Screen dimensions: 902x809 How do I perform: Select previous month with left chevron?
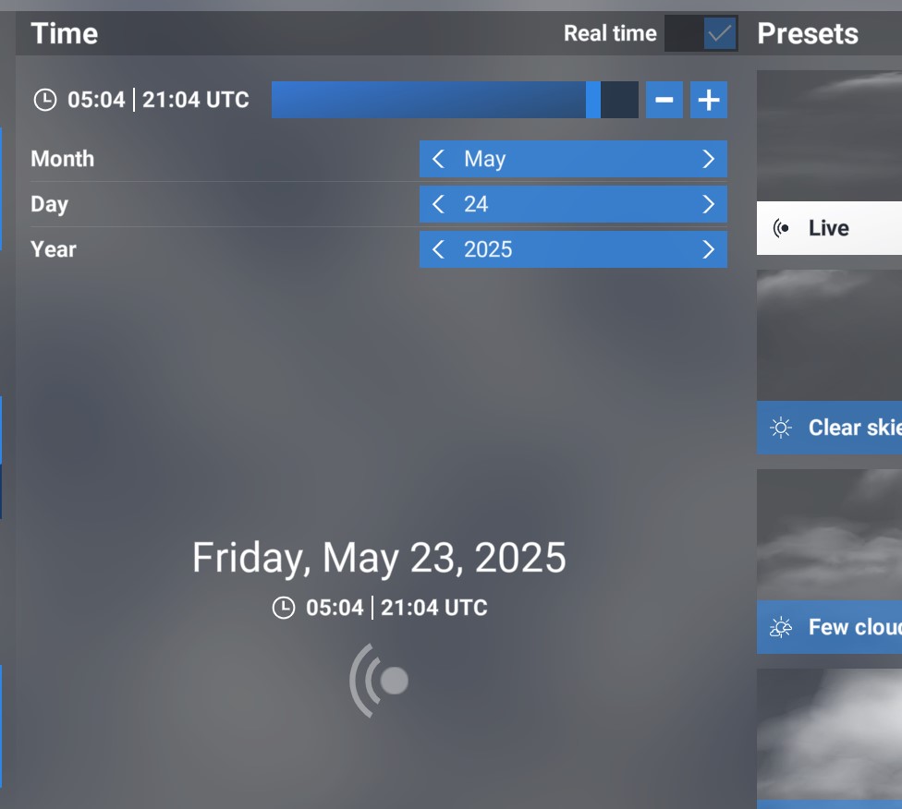point(438,159)
